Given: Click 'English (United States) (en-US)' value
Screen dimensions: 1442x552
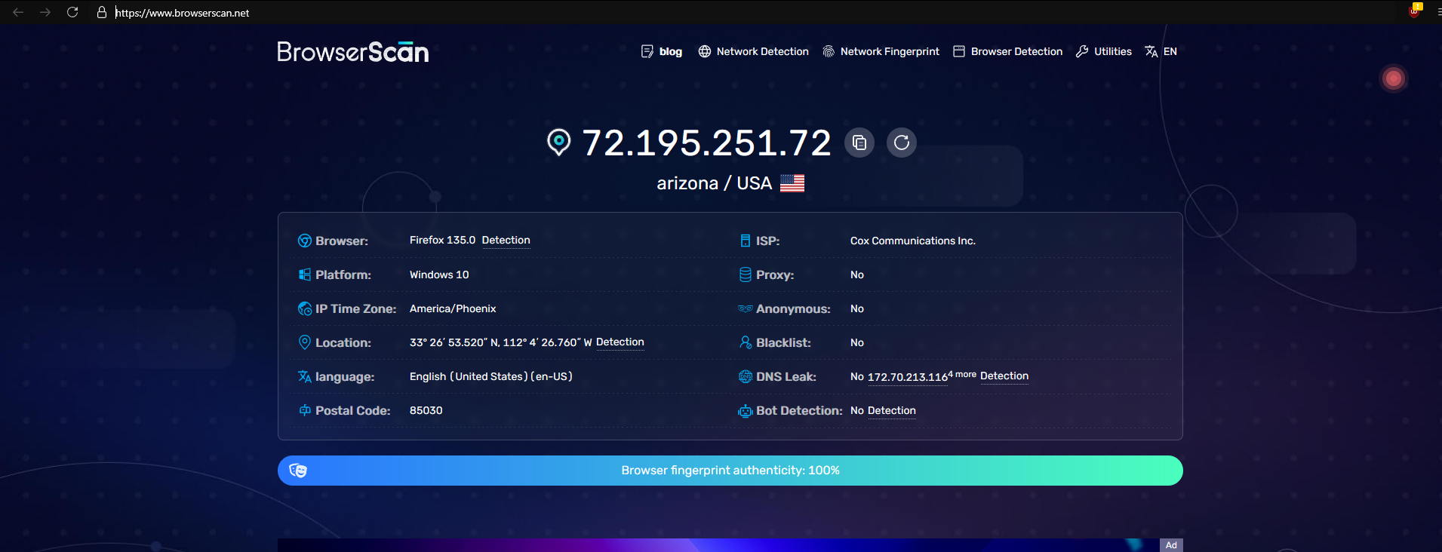Looking at the screenshot, I should [x=491, y=376].
